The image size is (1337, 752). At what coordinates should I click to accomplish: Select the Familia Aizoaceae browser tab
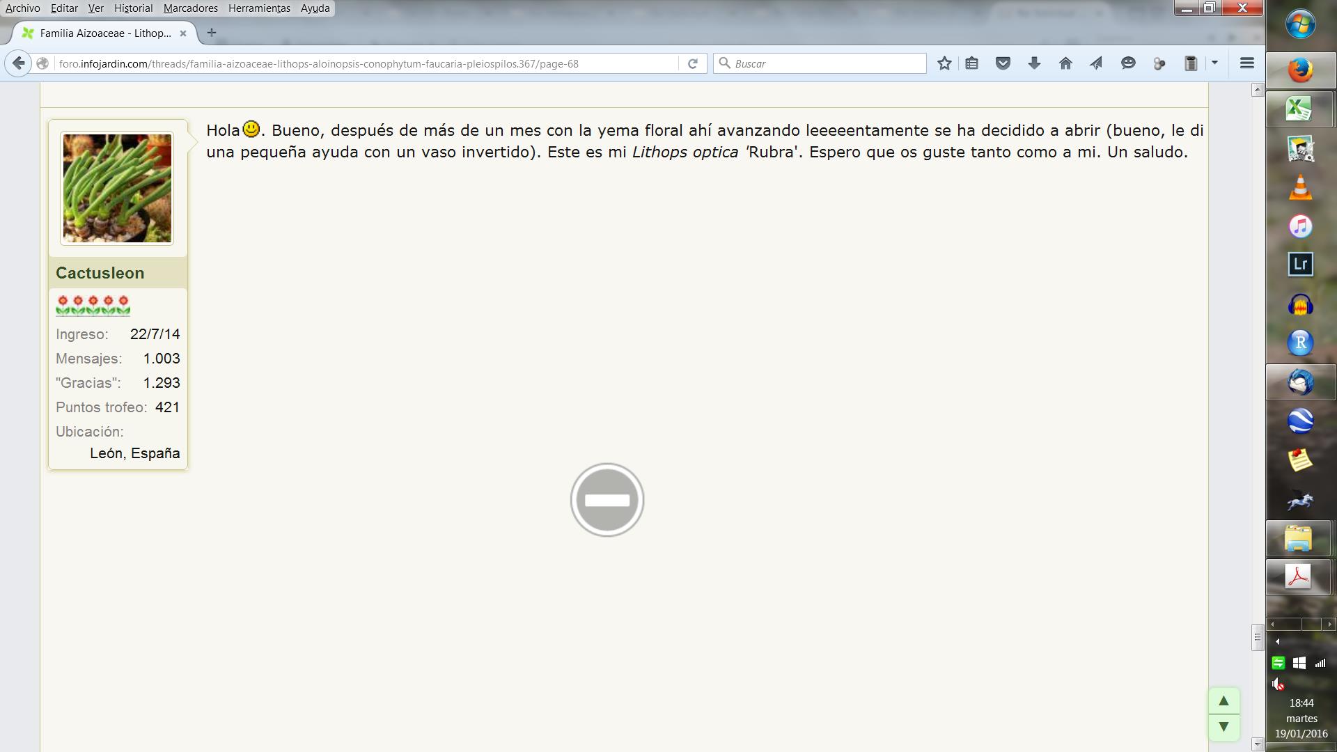click(104, 33)
